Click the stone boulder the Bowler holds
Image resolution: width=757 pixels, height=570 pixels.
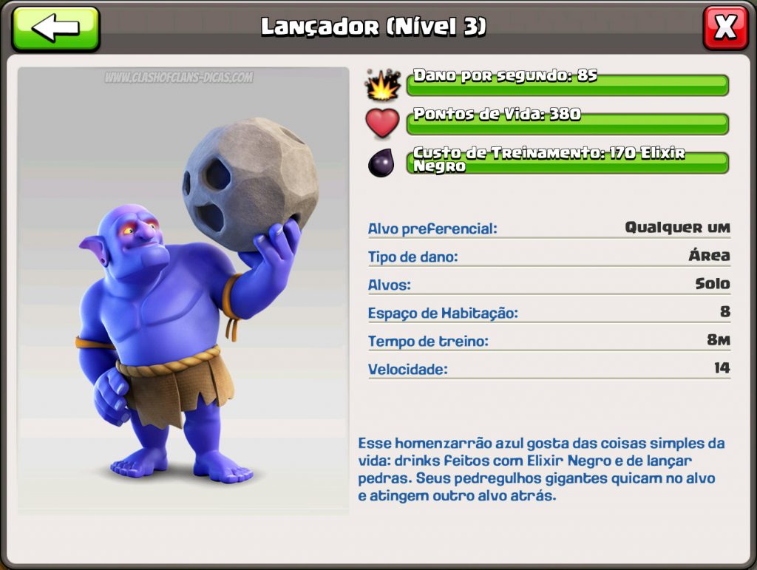(250, 184)
